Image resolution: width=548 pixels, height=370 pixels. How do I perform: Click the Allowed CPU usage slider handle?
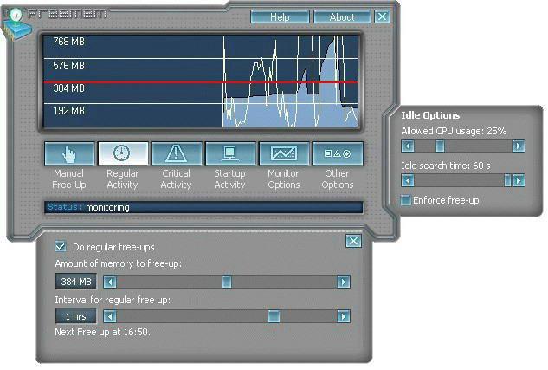(440, 146)
